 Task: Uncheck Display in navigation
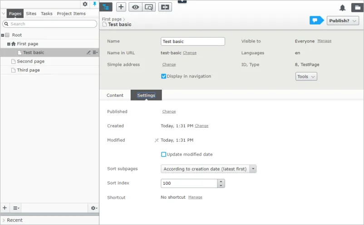[164, 76]
